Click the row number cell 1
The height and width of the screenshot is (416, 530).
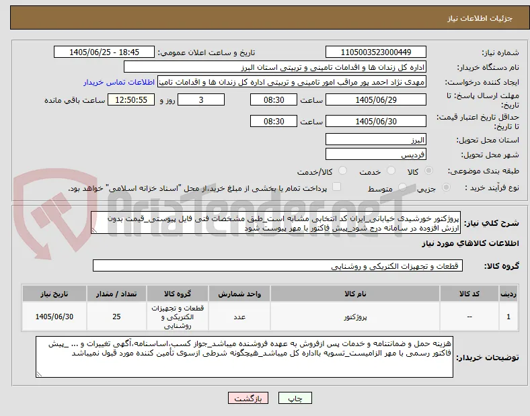point(508,317)
